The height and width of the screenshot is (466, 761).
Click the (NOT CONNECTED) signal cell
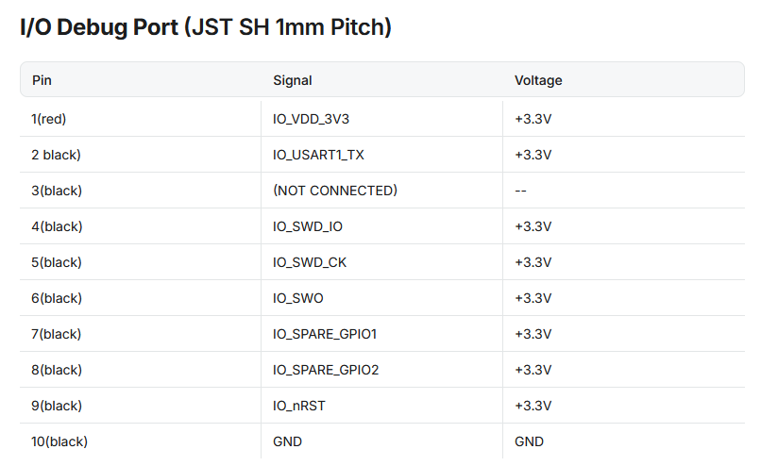point(335,191)
